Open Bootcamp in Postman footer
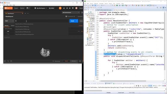Image resolution: width=167 pixels, height=94 pixels. coord(56,61)
